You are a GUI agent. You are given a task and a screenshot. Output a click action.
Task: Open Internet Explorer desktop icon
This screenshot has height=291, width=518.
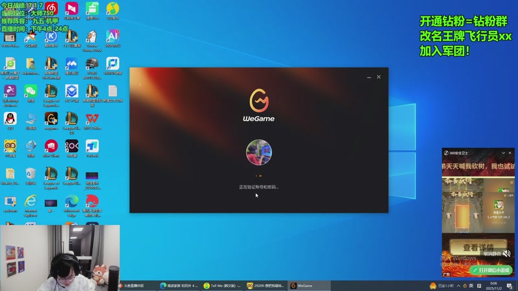pyautogui.click(x=30, y=201)
